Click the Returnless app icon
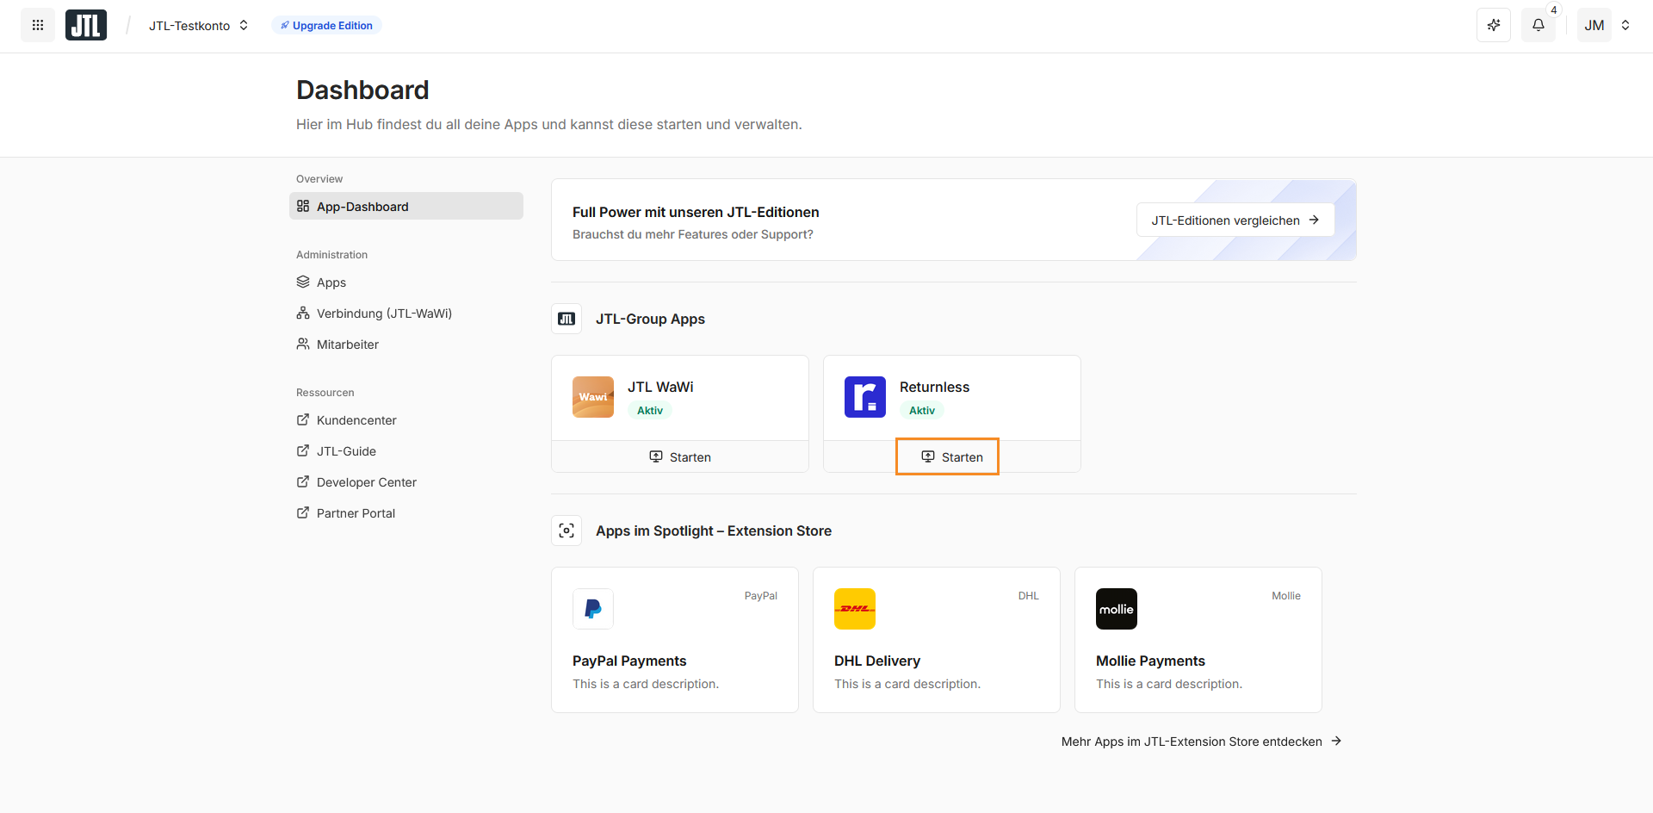Screen dimensions: 1653x813 point(865,397)
